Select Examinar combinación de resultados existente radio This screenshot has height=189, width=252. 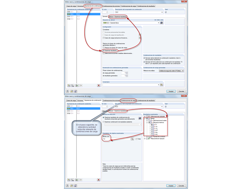pos(103,122)
